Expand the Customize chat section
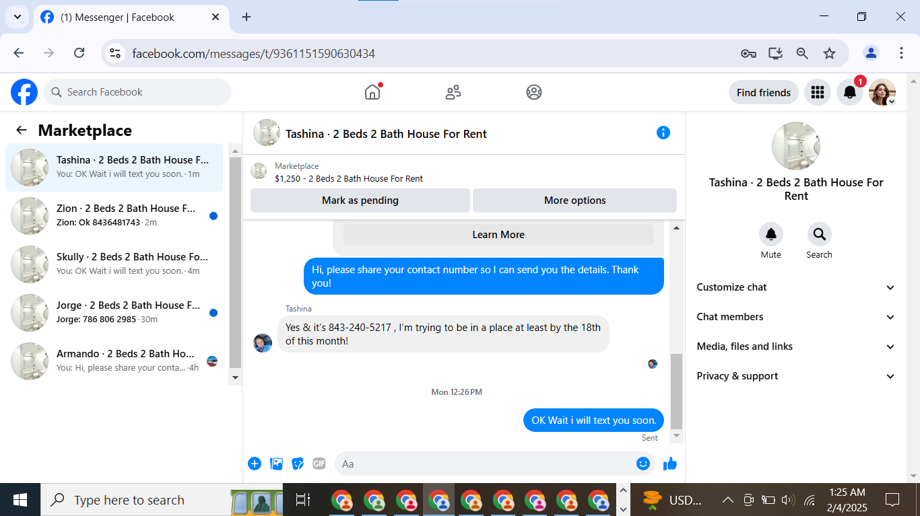 click(796, 287)
